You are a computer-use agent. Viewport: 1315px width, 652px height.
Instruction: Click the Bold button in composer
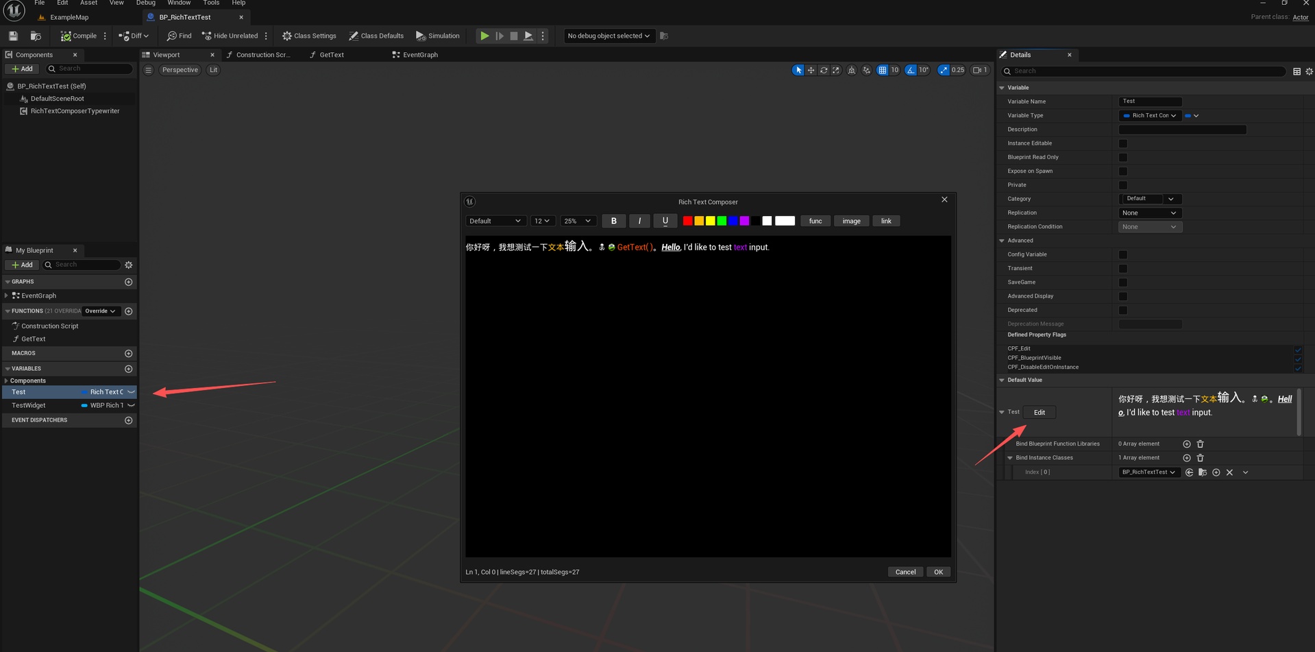click(614, 221)
